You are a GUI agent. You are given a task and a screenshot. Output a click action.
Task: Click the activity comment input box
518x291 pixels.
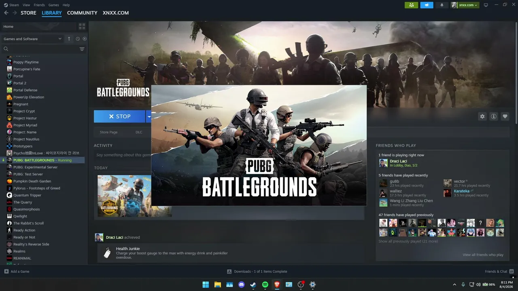click(123, 155)
